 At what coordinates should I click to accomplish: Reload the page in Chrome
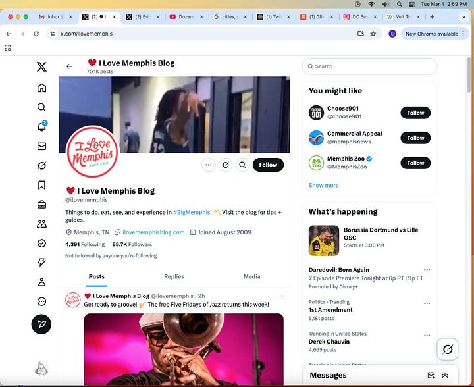(x=36, y=34)
